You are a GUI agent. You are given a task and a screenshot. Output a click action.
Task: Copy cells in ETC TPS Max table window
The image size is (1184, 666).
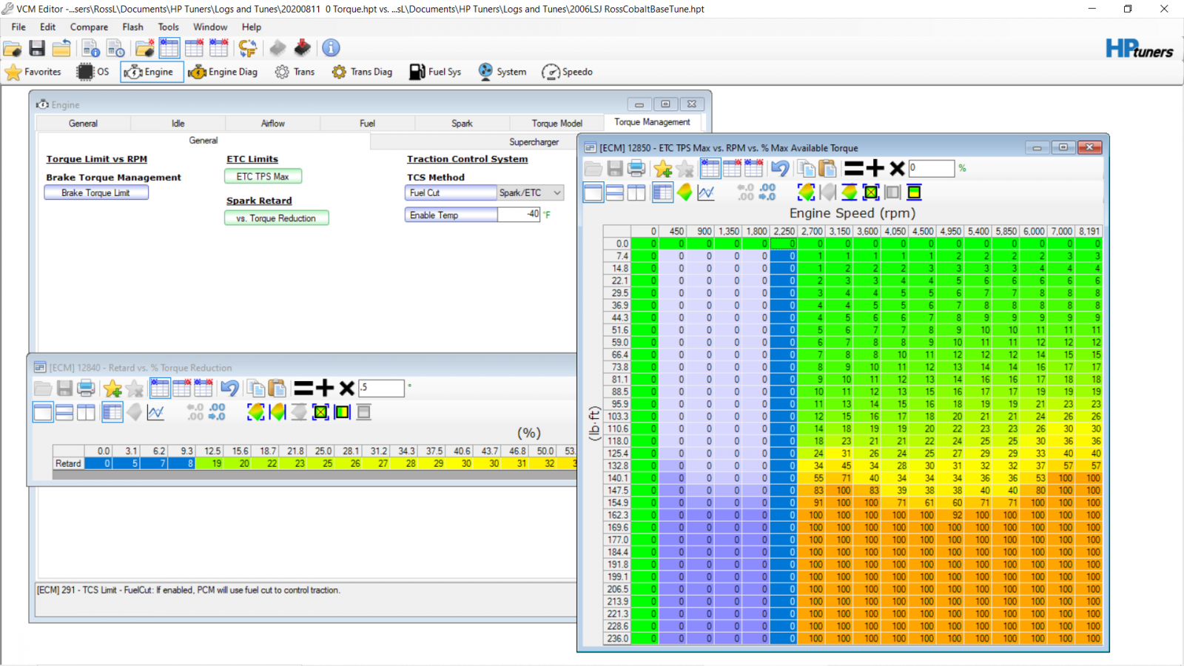point(807,169)
